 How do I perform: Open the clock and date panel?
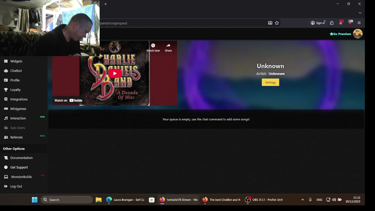353,200
